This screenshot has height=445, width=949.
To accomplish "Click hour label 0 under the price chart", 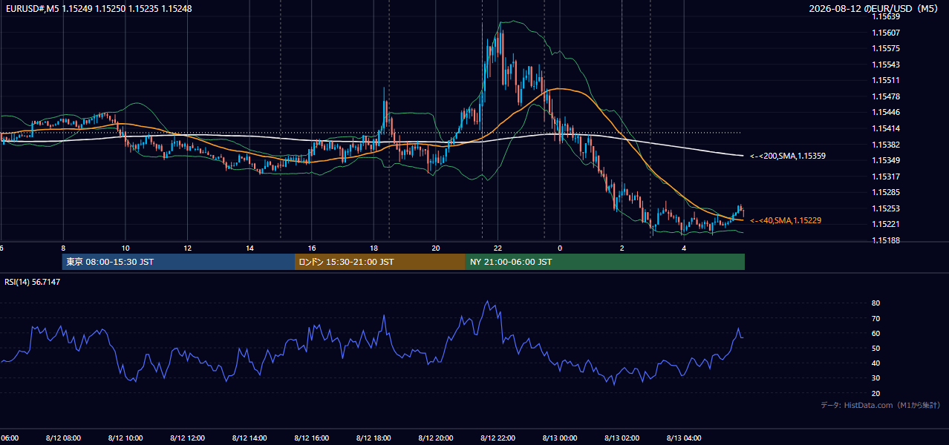I will [560, 248].
